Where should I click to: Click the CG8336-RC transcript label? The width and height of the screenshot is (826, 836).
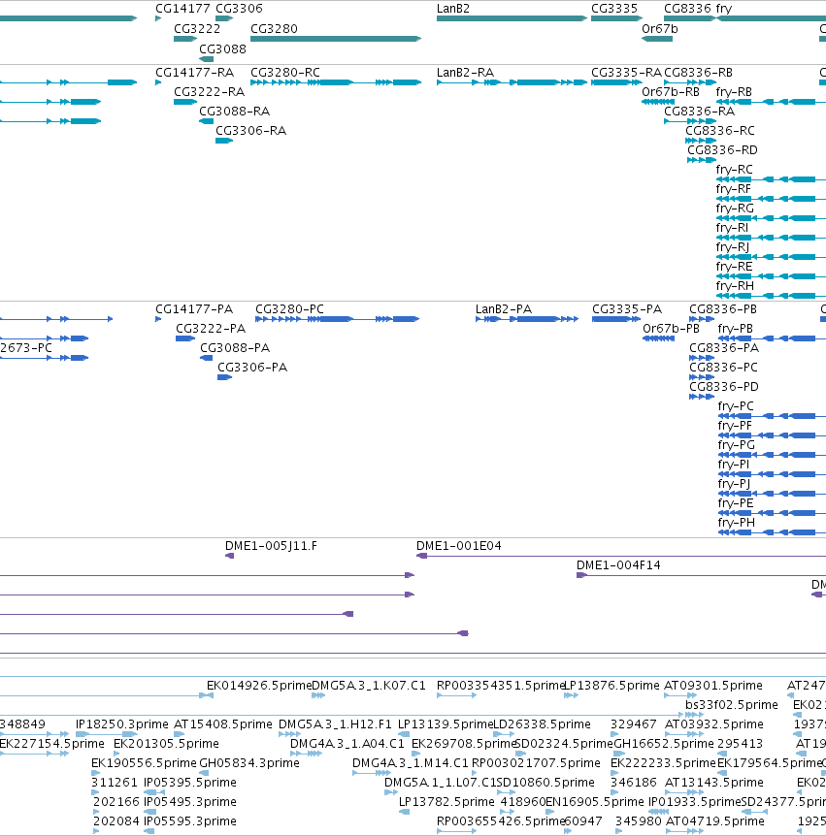tap(720, 131)
